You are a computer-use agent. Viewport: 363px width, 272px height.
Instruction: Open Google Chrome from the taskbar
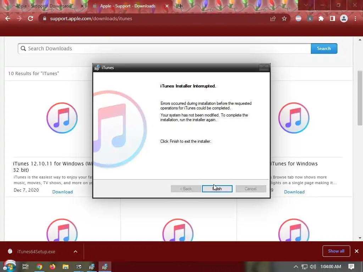point(39,267)
